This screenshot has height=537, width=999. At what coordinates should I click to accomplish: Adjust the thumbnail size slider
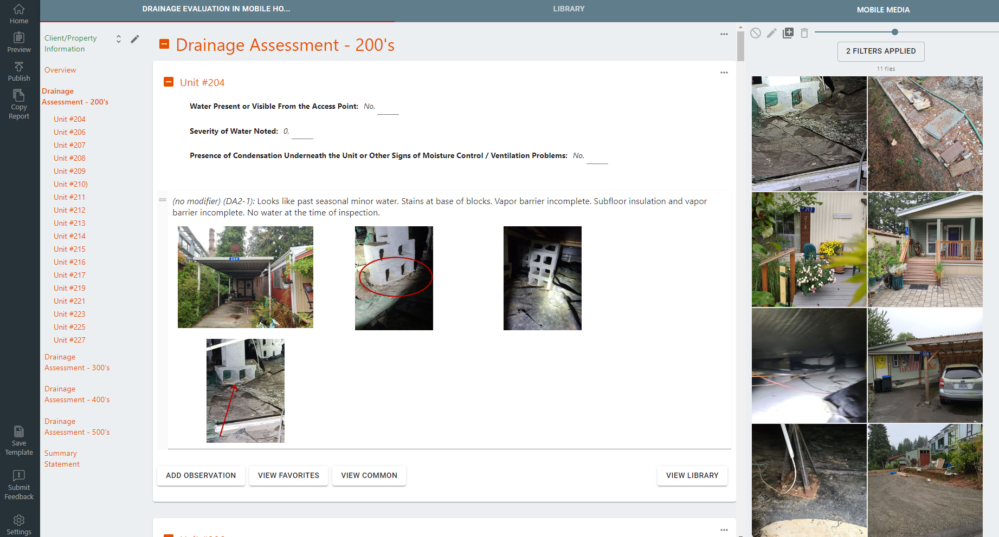(894, 31)
